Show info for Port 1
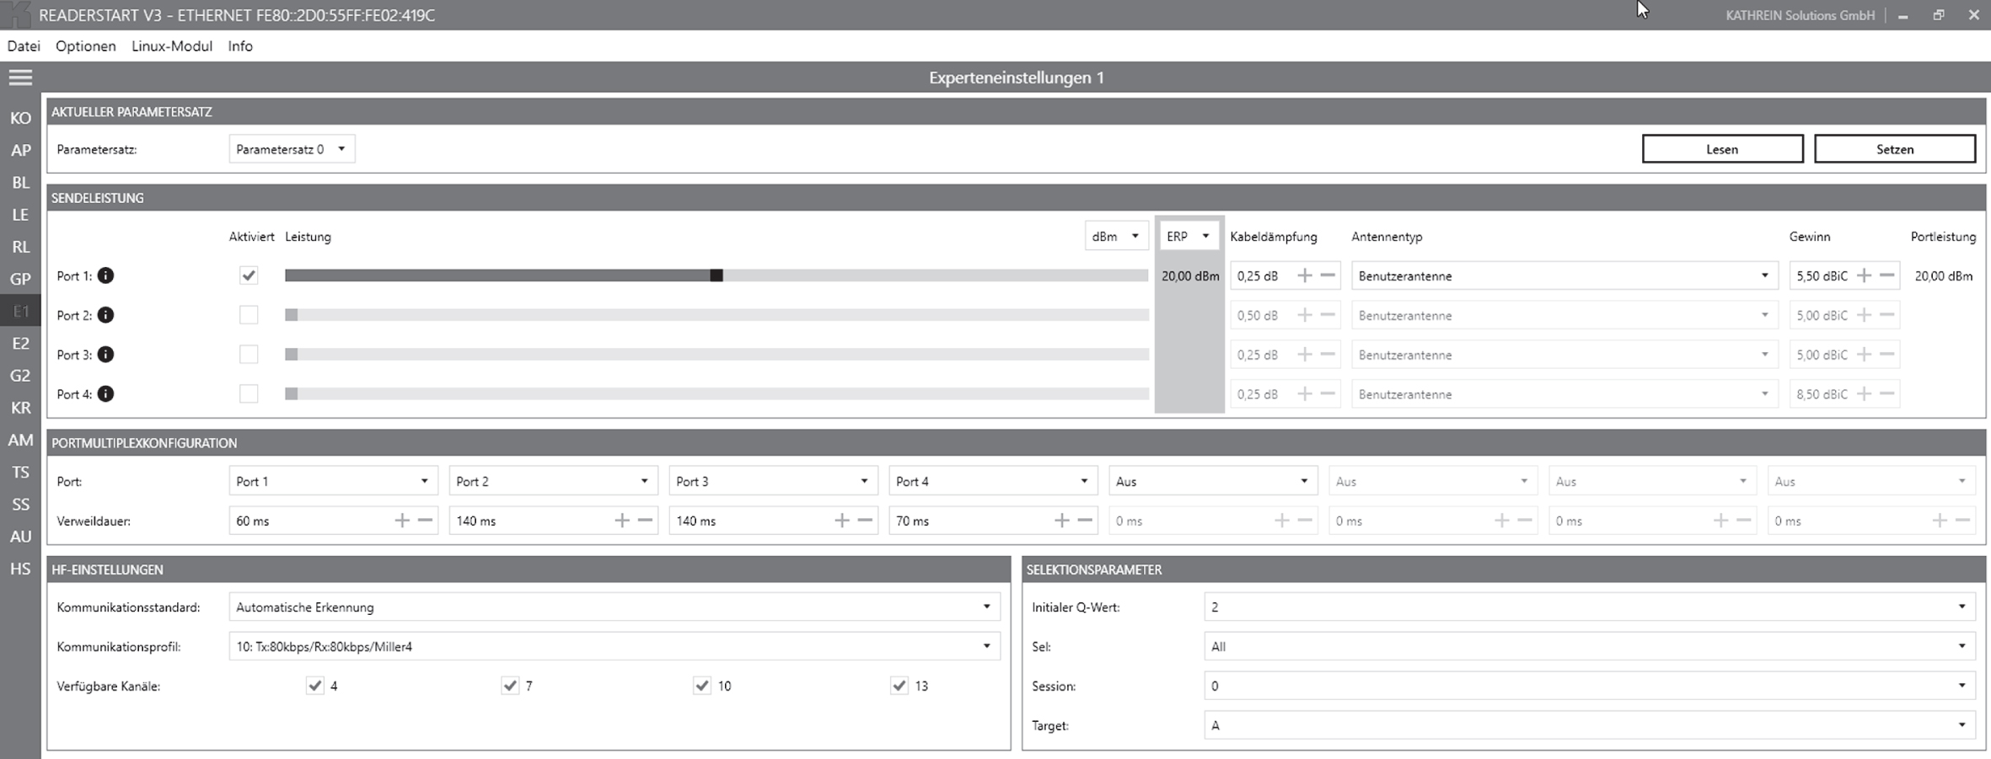Screen dimensions: 1991x759 click(x=105, y=275)
